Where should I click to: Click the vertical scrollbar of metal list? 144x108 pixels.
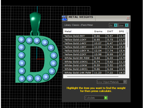click(x=127, y=40)
